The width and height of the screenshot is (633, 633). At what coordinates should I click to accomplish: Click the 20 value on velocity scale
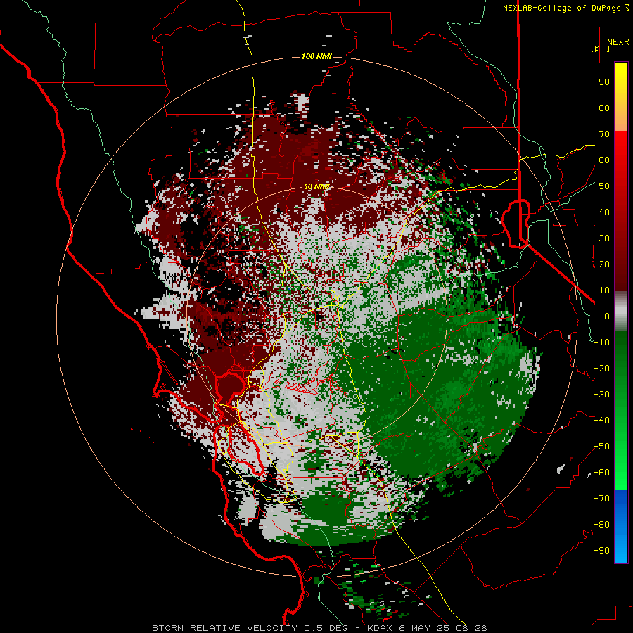604,264
